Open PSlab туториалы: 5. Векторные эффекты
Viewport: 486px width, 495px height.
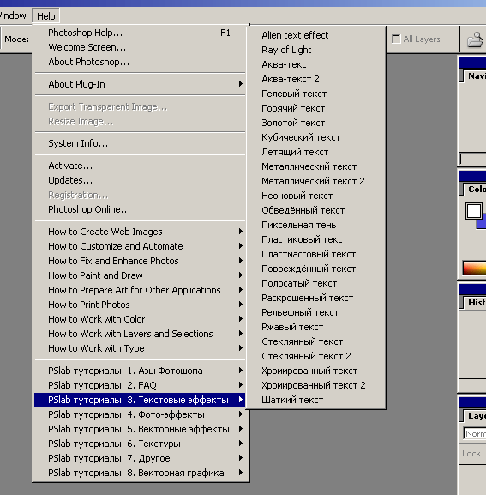(140, 429)
